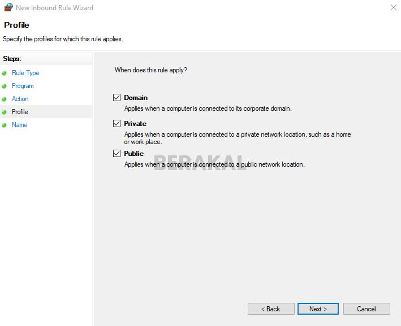The width and height of the screenshot is (401, 326).
Task: Click green bullet beside Rule Type step
Action: (x=5, y=73)
